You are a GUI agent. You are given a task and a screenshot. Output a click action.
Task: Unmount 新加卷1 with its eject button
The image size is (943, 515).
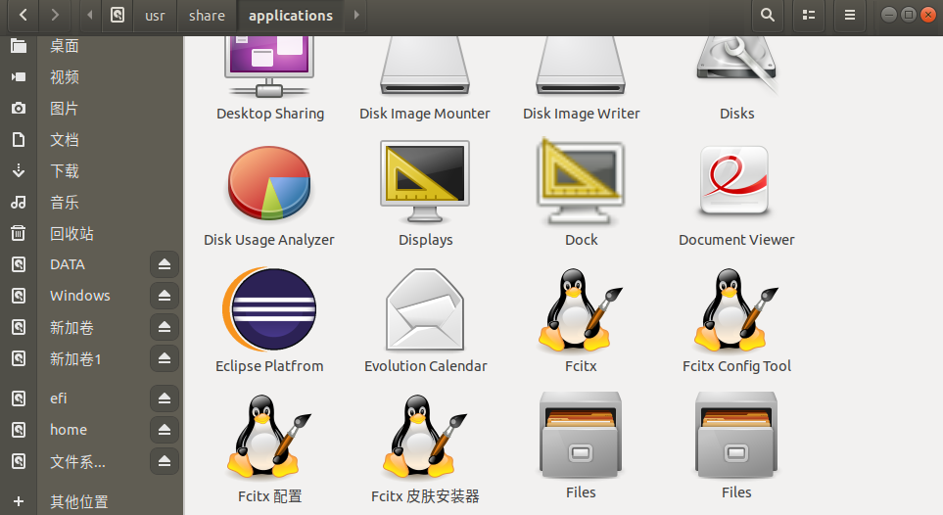[x=165, y=358]
